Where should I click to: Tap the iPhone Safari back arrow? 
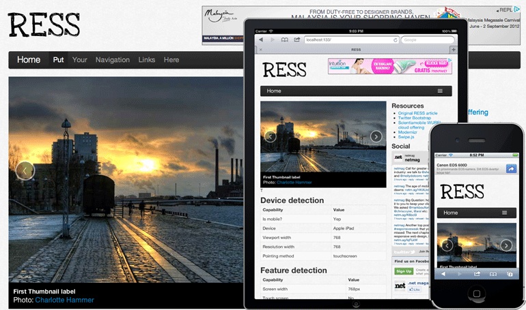443,274
